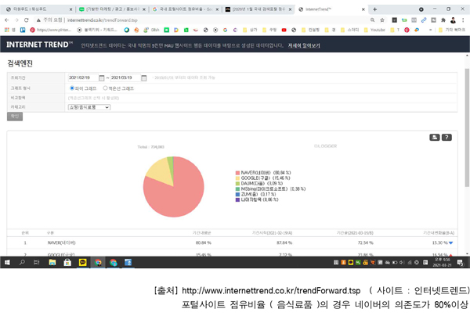Image resolution: width=470 pixels, height=316 pixels.
Task: Click the 확인 confirm button
Action: [15, 117]
